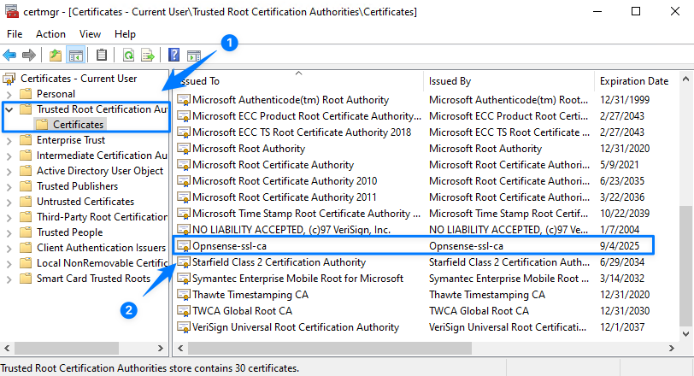The height and width of the screenshot is (376, 694).
Task: Click the blue Help question mark icon
Action: coord(174,55)
